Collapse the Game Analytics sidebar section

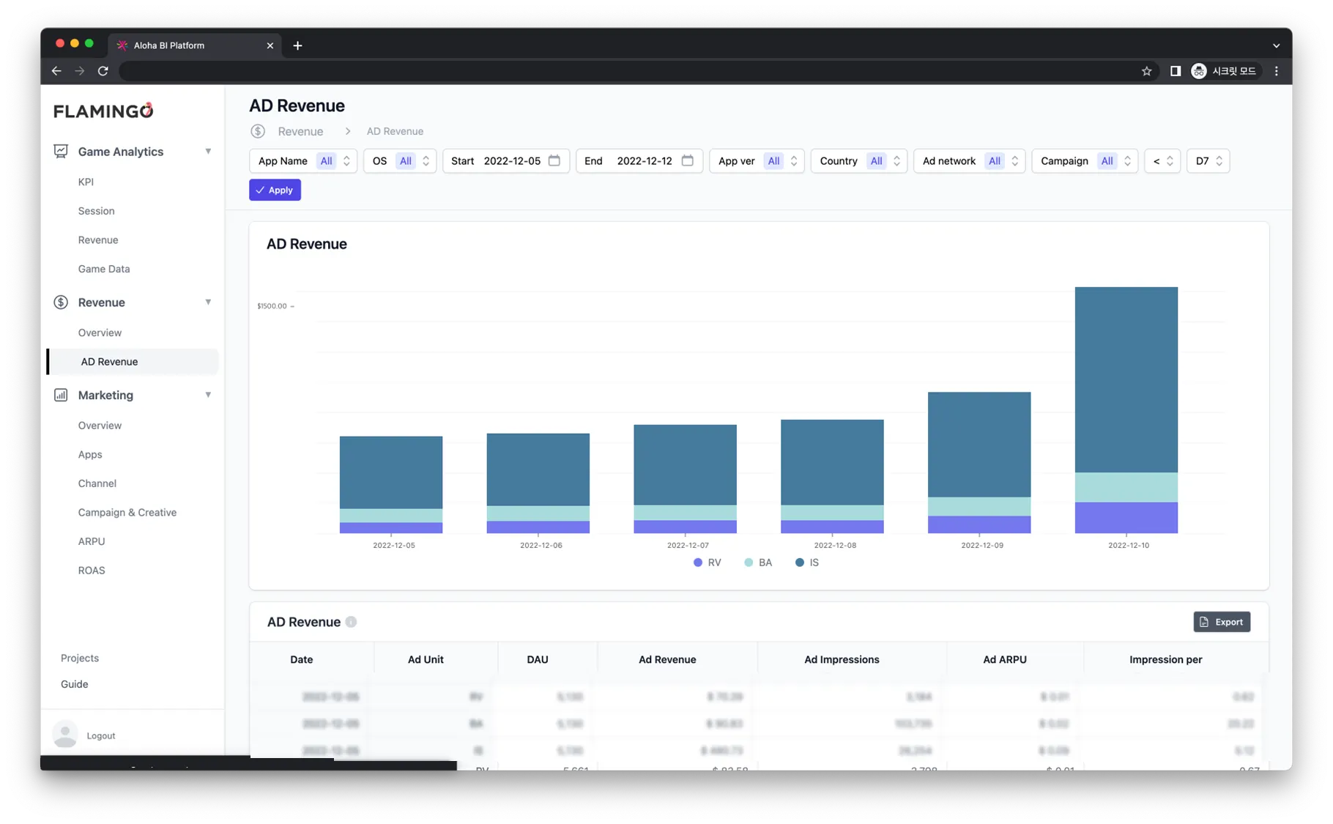coord(208,152)
